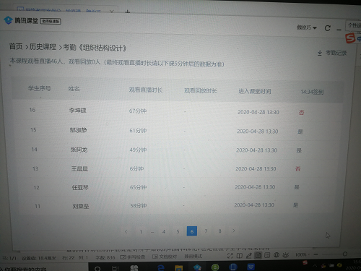Jump to page 1 in the pagination
Viewport: 361px width, 271px height.
click(x=141, y=232)
